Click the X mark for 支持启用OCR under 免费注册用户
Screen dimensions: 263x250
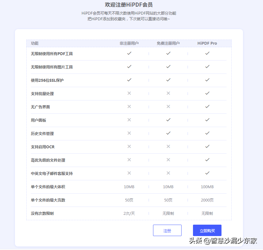click(x=168, y=146)
